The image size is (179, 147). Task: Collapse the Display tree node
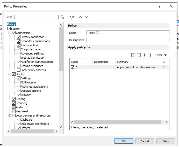(10, 74)
